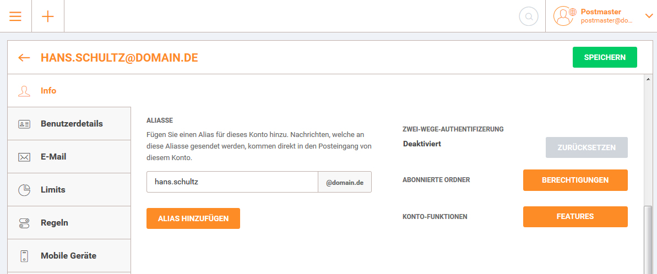This screenshot has height=274, width=657.
Task: Click the Info person icon
Action: point(24,91)
